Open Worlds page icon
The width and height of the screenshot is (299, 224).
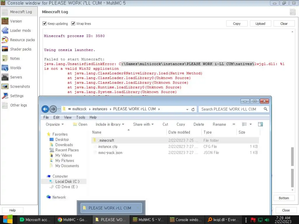point(5,68)
